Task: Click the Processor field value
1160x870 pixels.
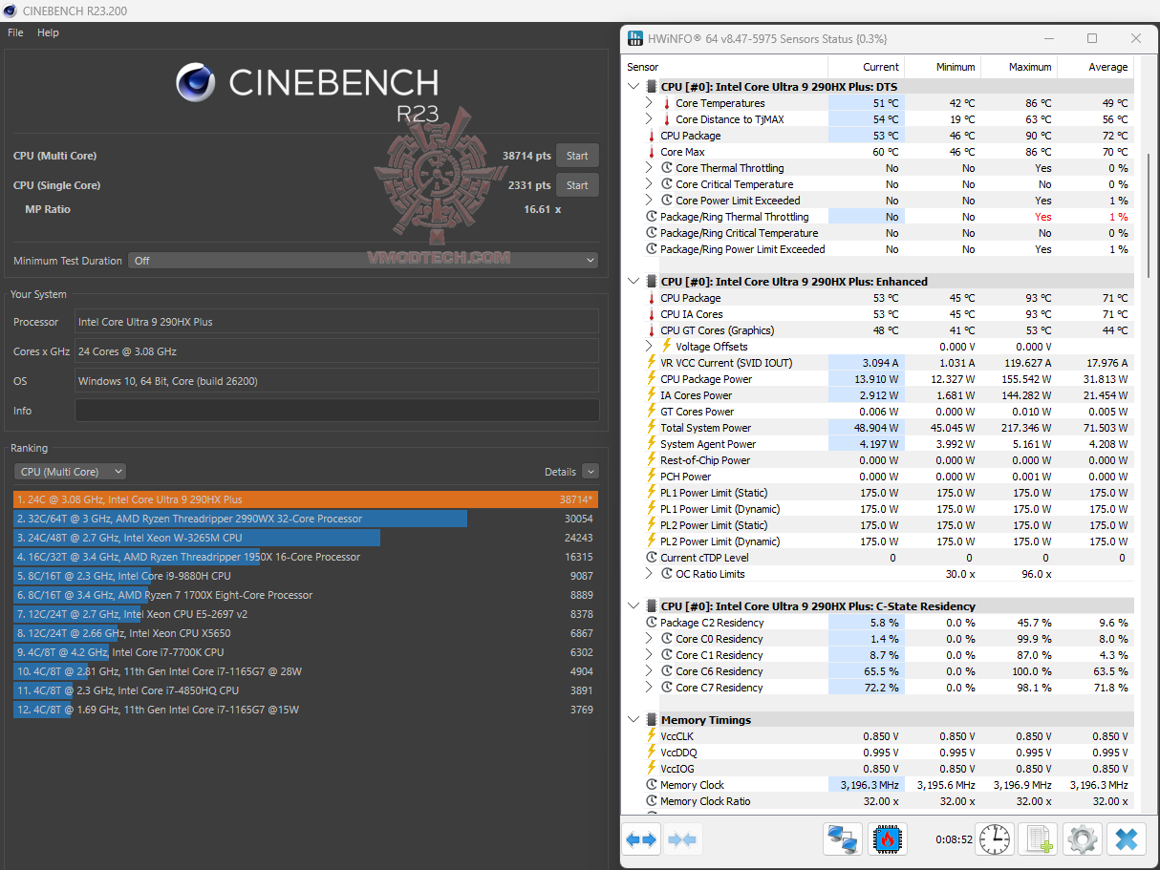Action: [337, 322]
